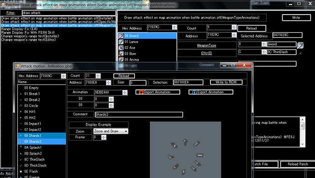The width and height of the screenshot is (315, 178).
Task: Open the Zoom and Draw dropdown
Action: [x=110, y=131]
